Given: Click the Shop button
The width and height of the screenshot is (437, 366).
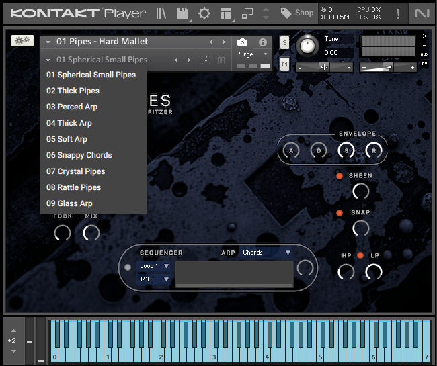Looking at the screenshot, I should point(297,13).
